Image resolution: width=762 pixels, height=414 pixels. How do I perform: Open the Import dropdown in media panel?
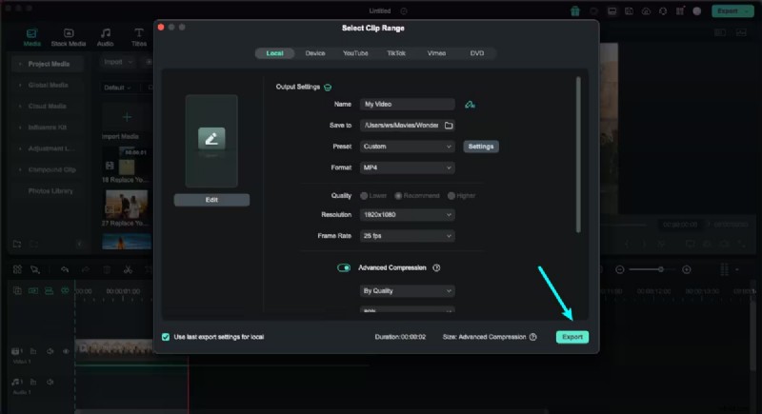[x=117, y=62]
